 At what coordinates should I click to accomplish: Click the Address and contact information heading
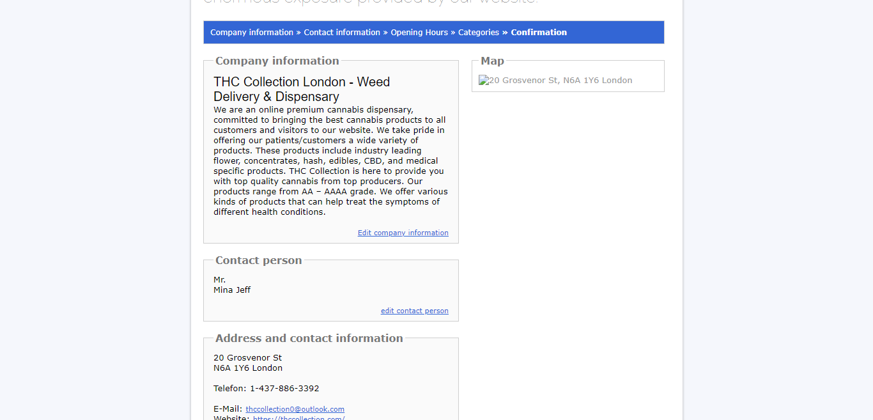pos(309,339)
